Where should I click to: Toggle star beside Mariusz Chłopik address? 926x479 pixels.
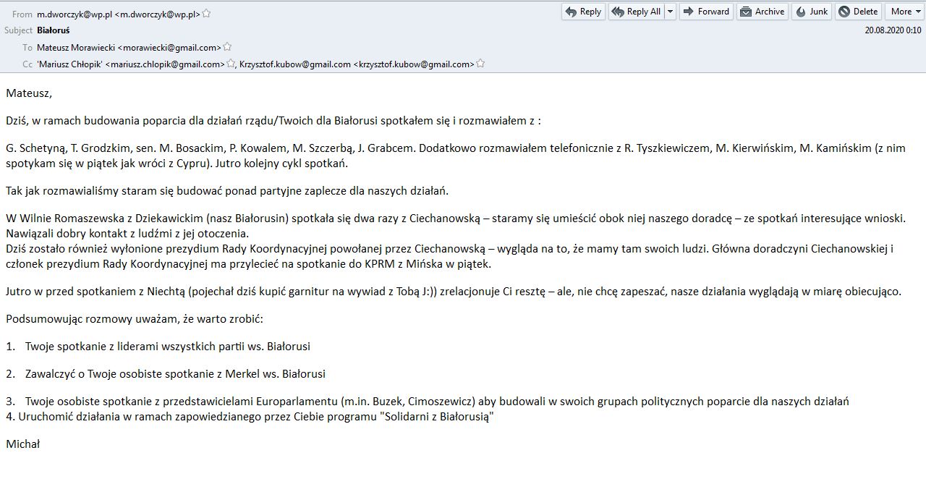(231, 64)
